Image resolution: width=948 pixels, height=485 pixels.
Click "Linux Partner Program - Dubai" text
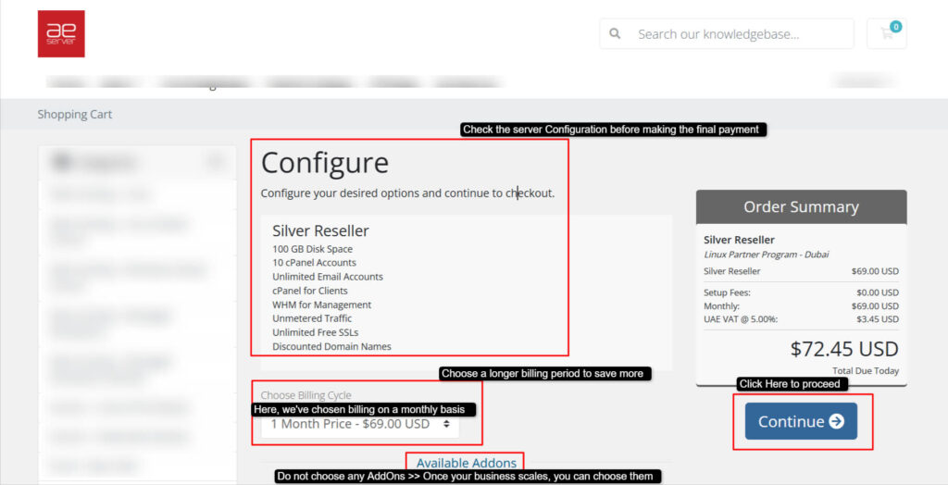[766, 255]
